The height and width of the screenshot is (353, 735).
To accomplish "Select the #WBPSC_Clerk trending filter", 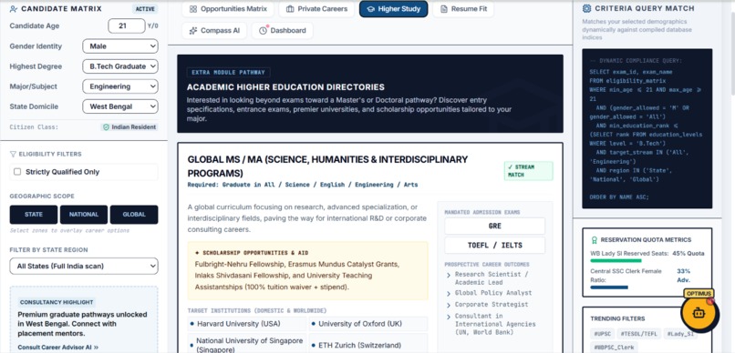I will click(x=614, y=348).
